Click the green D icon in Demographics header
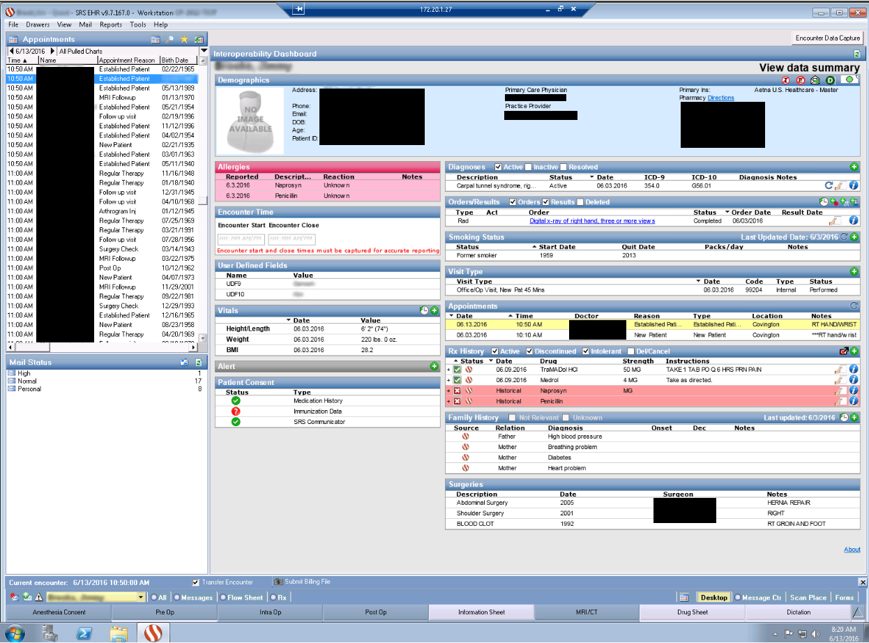The image size is (869, 643). pyautogui.click(x=830, y=80)
